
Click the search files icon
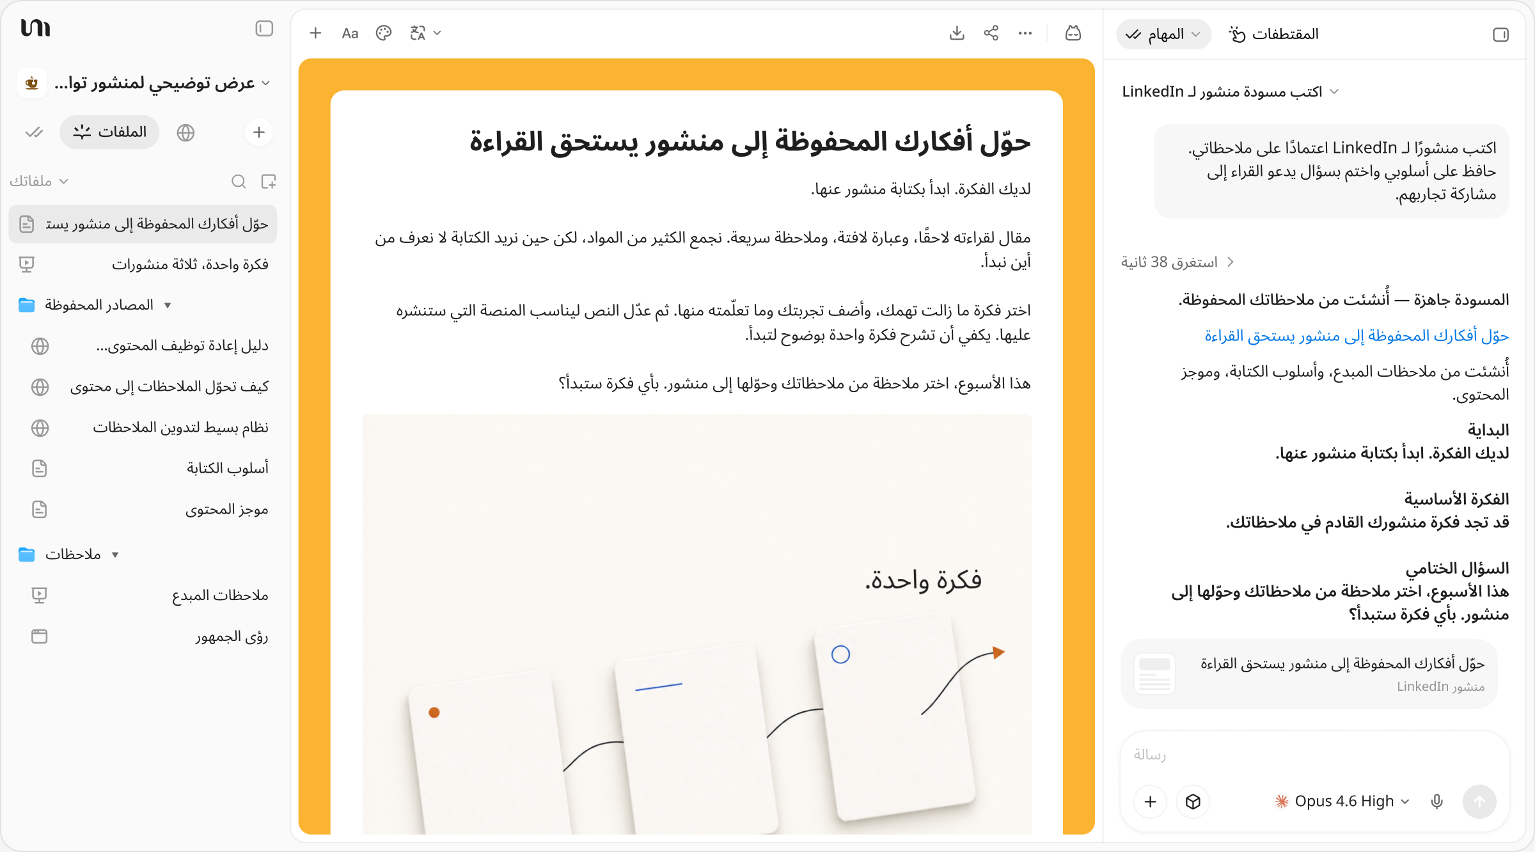[x=239, y=182]
